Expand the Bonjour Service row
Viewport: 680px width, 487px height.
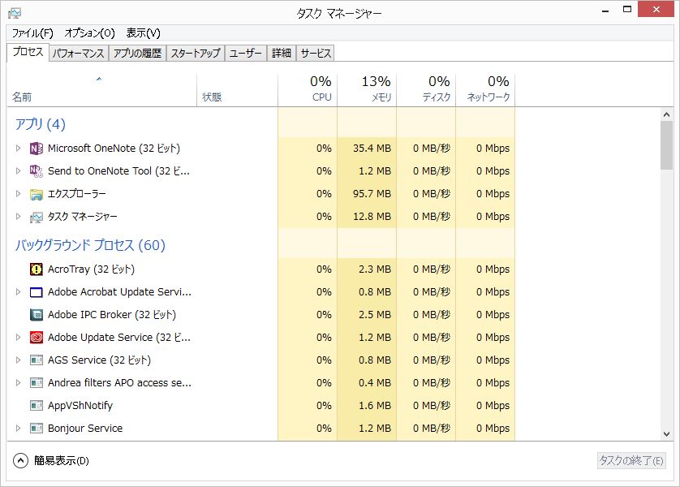pyautogui.click(x=18, y=429)
